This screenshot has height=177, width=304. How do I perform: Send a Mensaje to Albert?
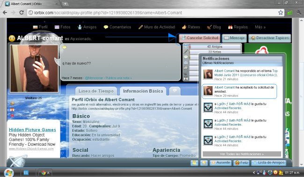tap(234, 38)
